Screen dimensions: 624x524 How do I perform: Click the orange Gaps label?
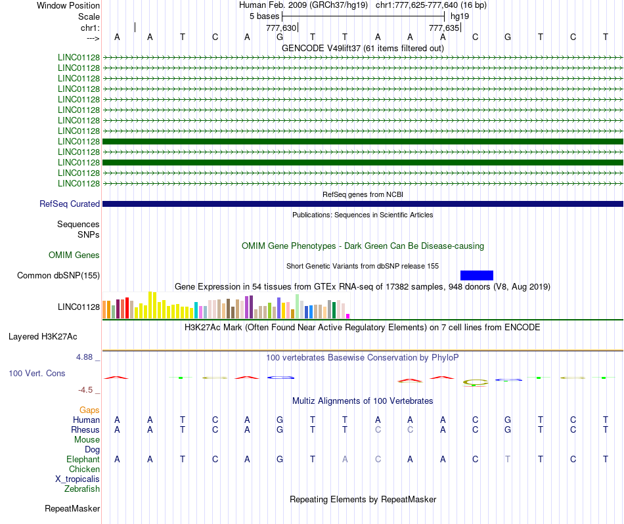pos(89,410)
